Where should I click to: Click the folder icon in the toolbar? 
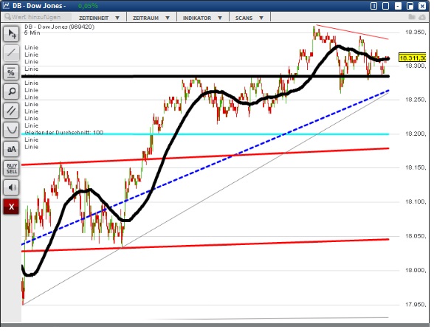tap(412, 17)
